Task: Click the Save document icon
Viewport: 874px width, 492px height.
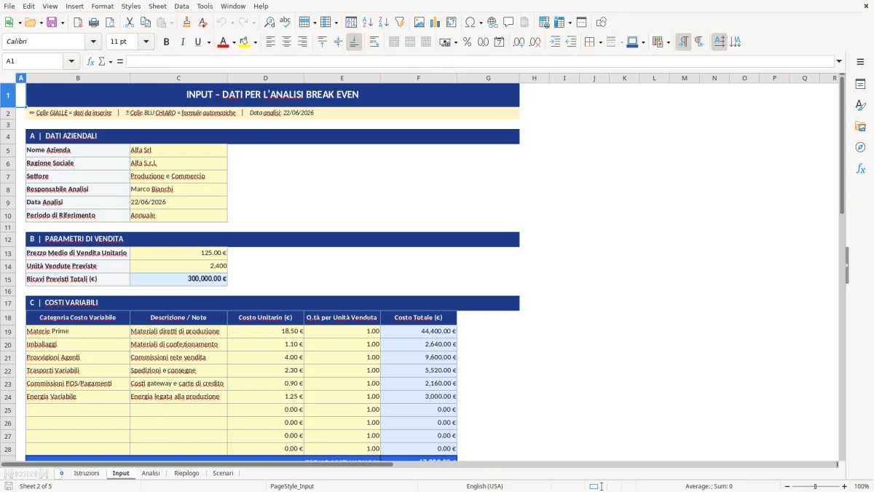Action: pos(52,23)
